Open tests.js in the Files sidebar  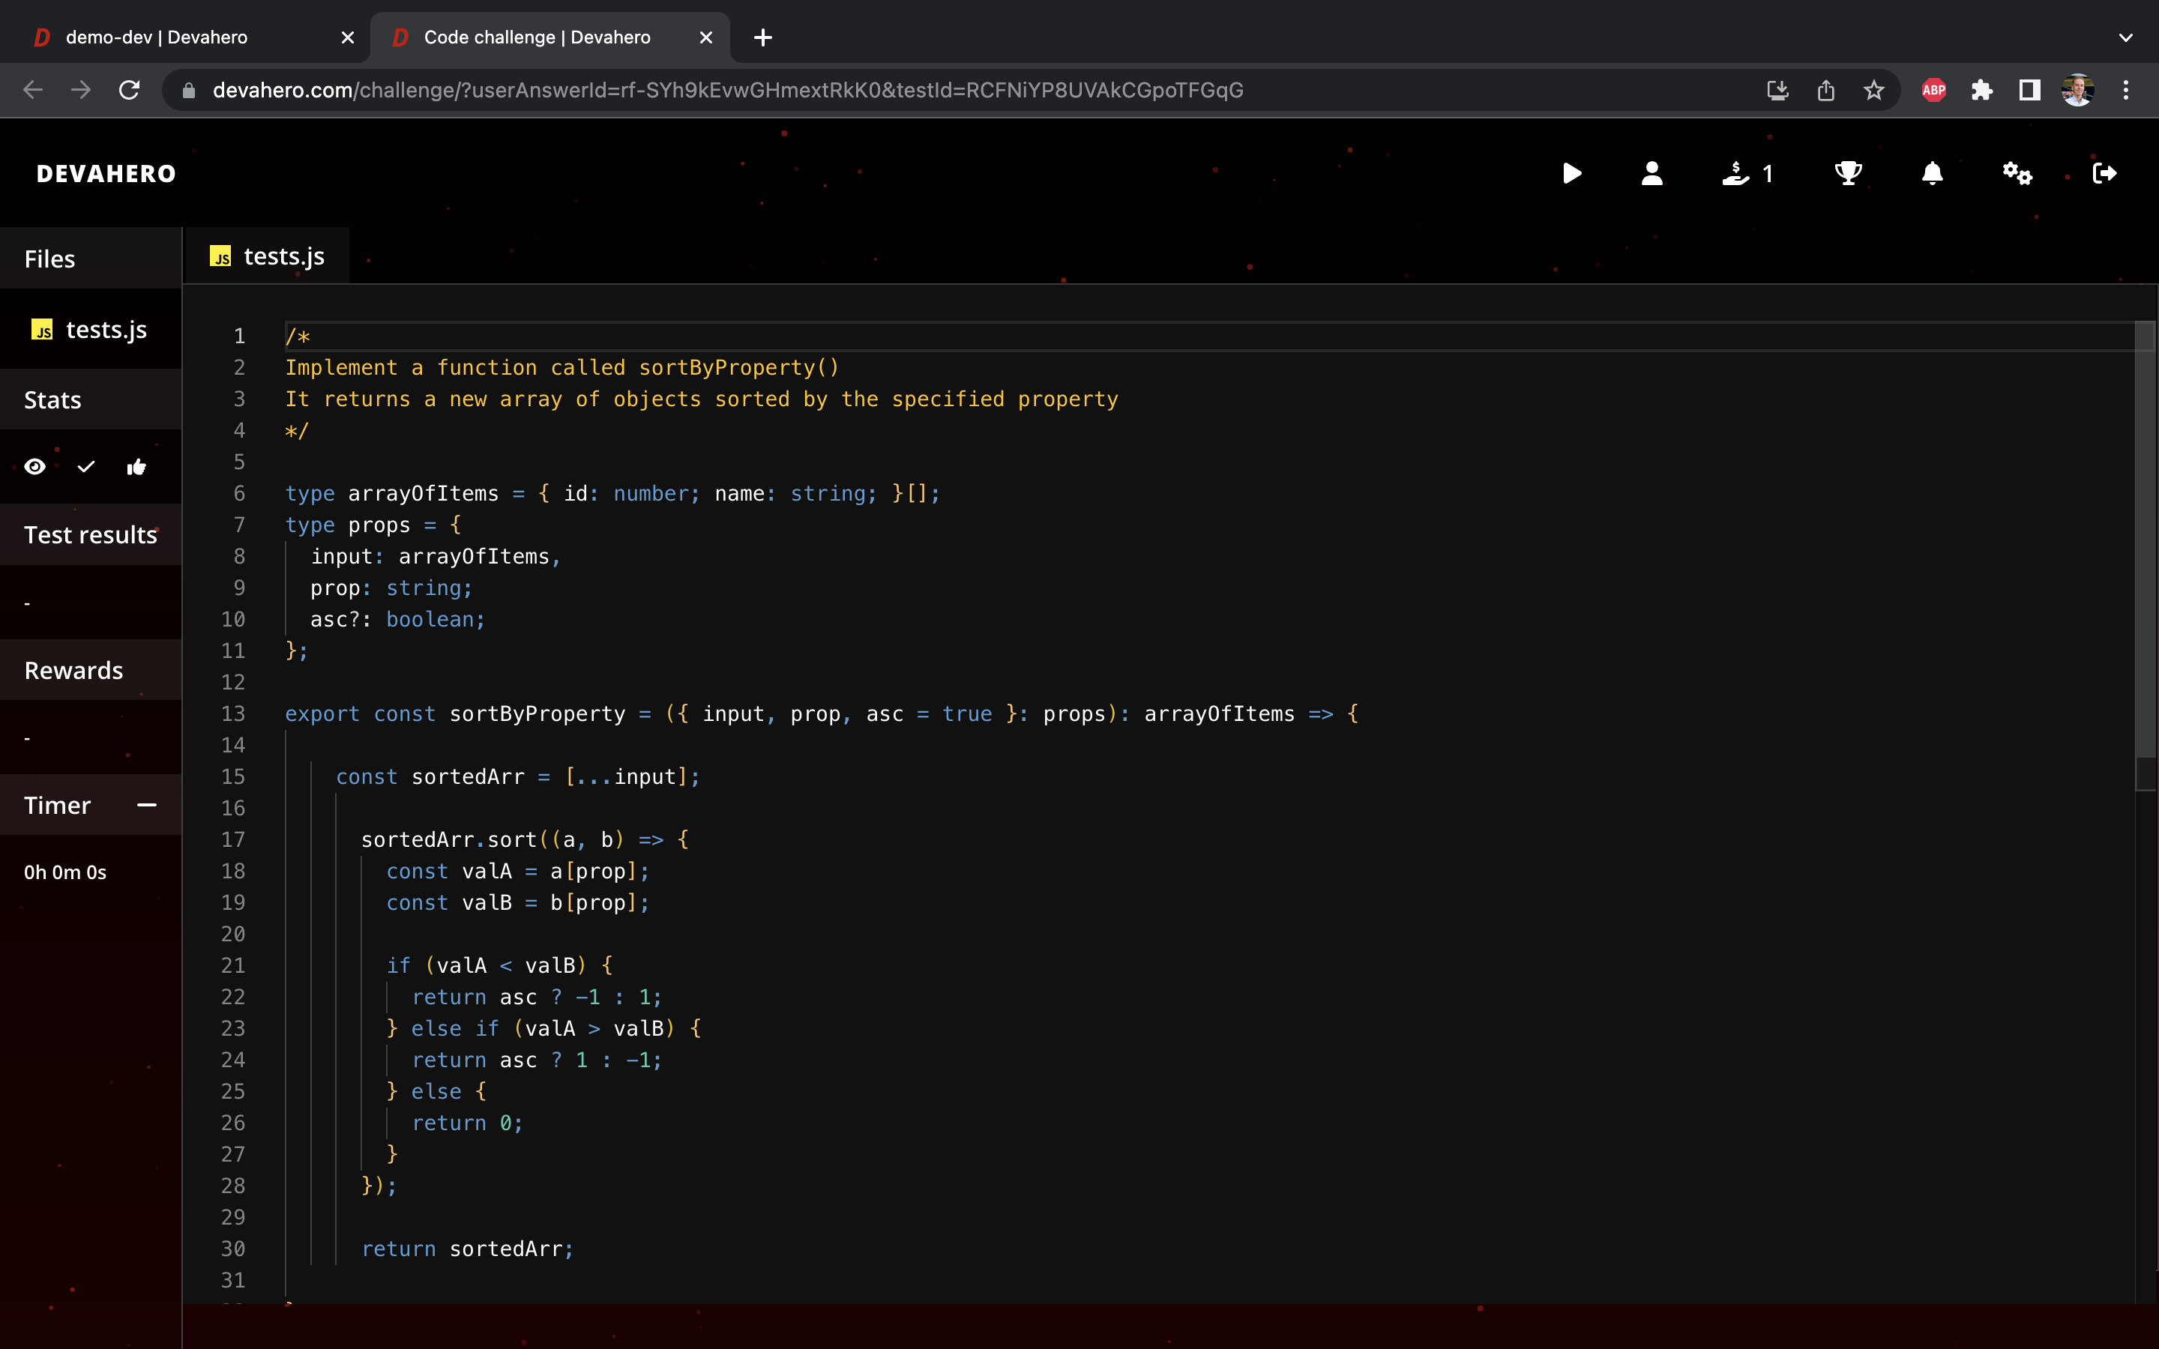(90, 330)
